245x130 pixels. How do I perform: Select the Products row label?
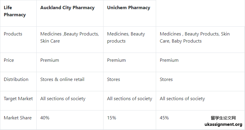(x=13, y=34)
